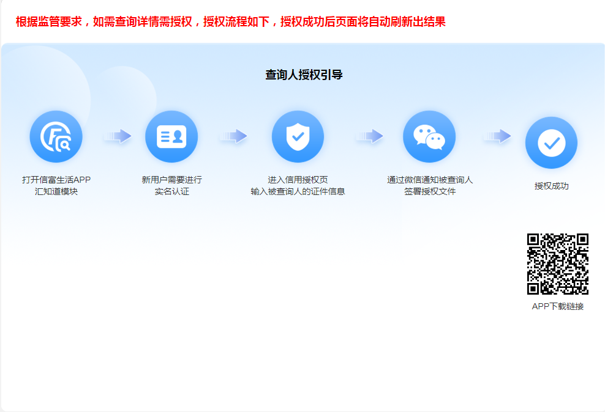The width and height of the screenshot is (605, 412).
Task: Click the 输入被查询人的证件信息 text line
Action: click(298, 191)
